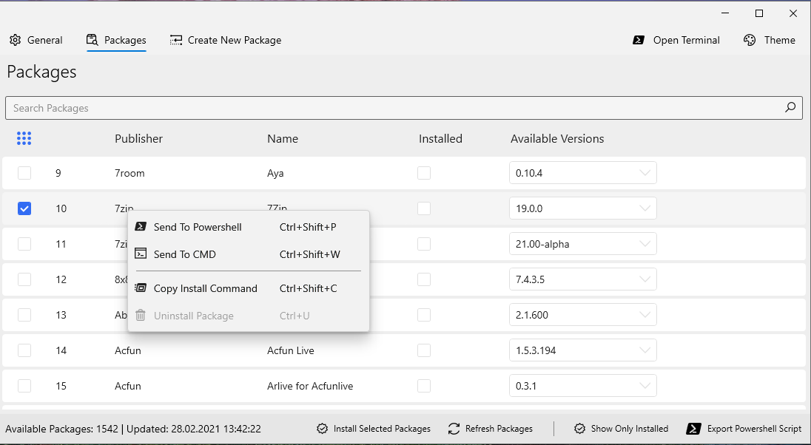The width and height of the screenshot is (811, 445).
Task: Click the Export Powershell Script icon
Action: click(693, 429)
